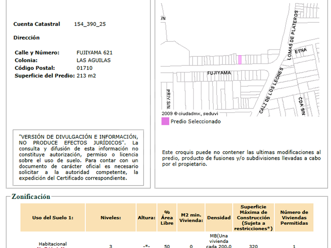
Task: Click the Uso del Suelo 1 column header
Action: (x=53, y=217)
